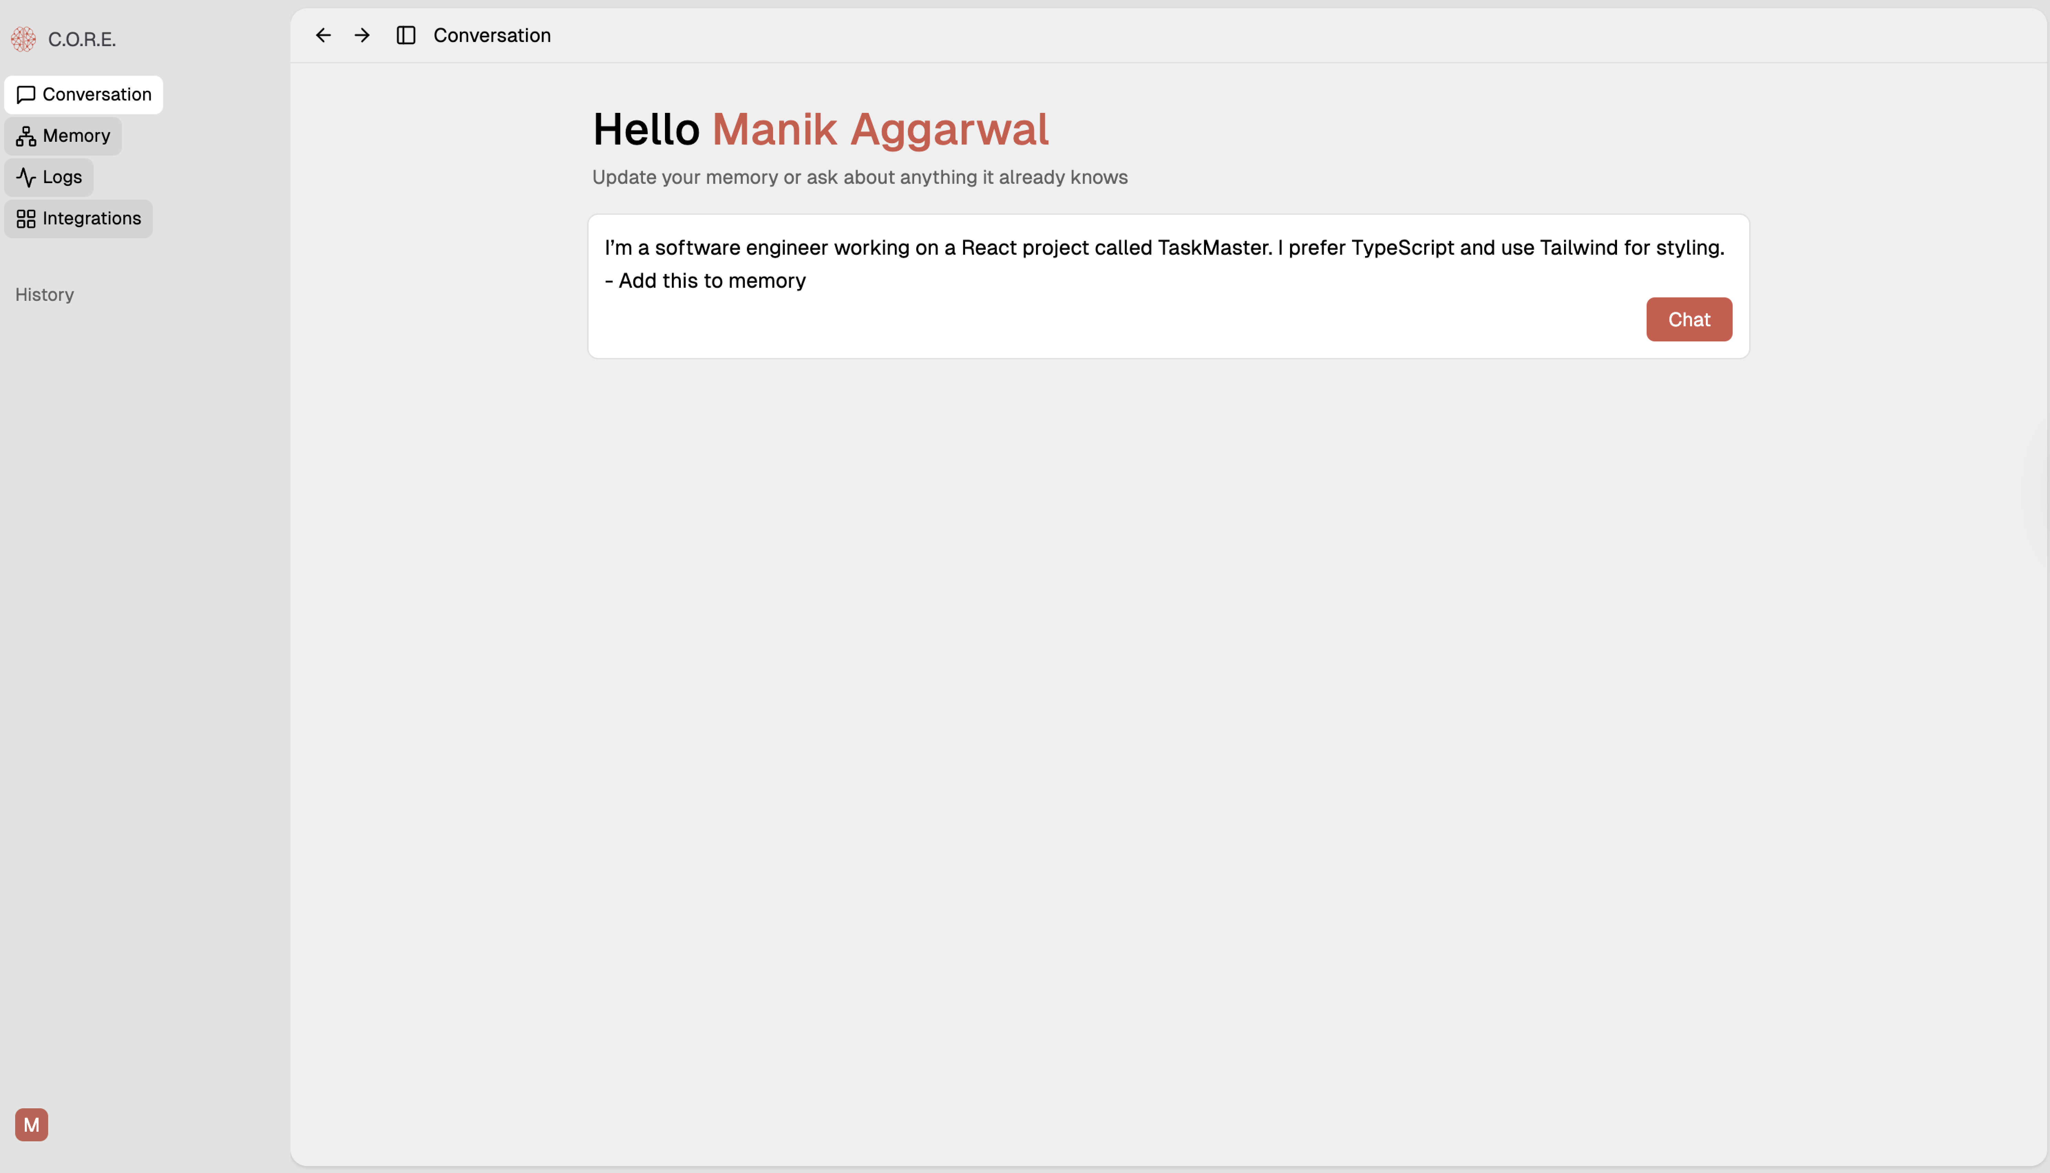The image size is (2050, 1173).
Task: Click the Logs activity pulse icon
Action: pos(26,177)
